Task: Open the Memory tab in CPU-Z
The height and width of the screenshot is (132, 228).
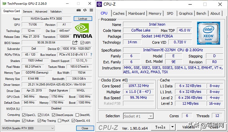Action: [x=155, y=13]
